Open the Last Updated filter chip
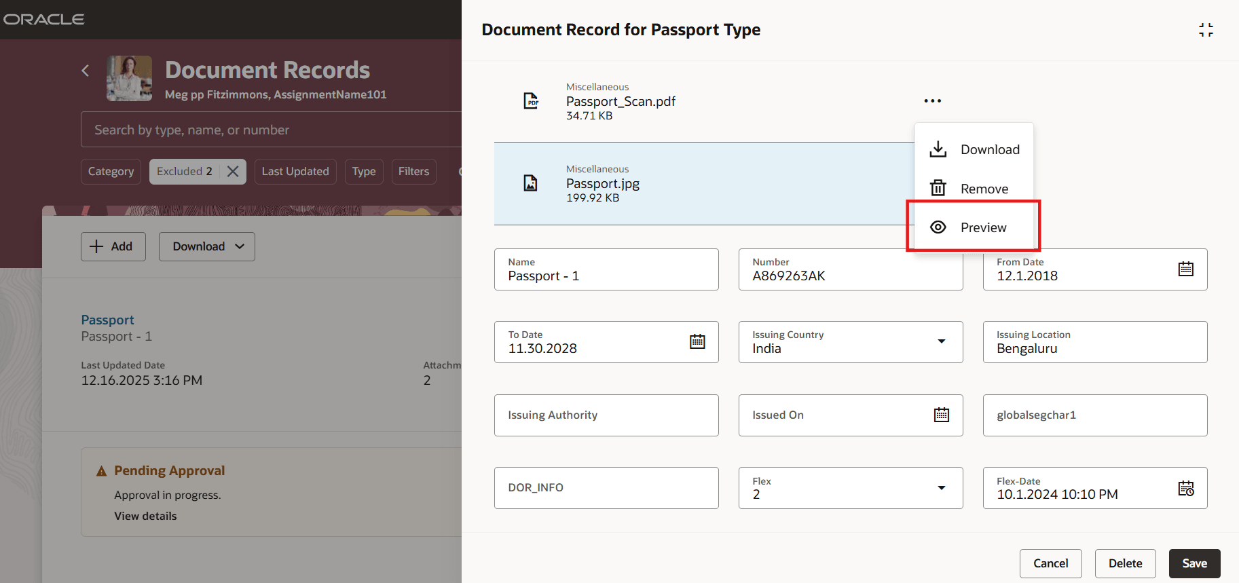 pos(295,171)
